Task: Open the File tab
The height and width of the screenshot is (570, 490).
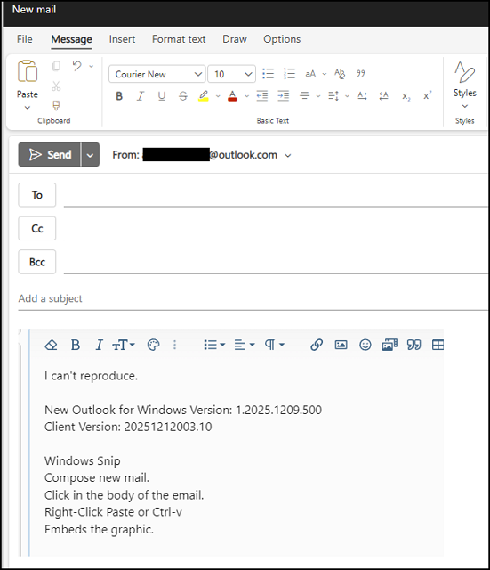Action: [x=24, y=39]
